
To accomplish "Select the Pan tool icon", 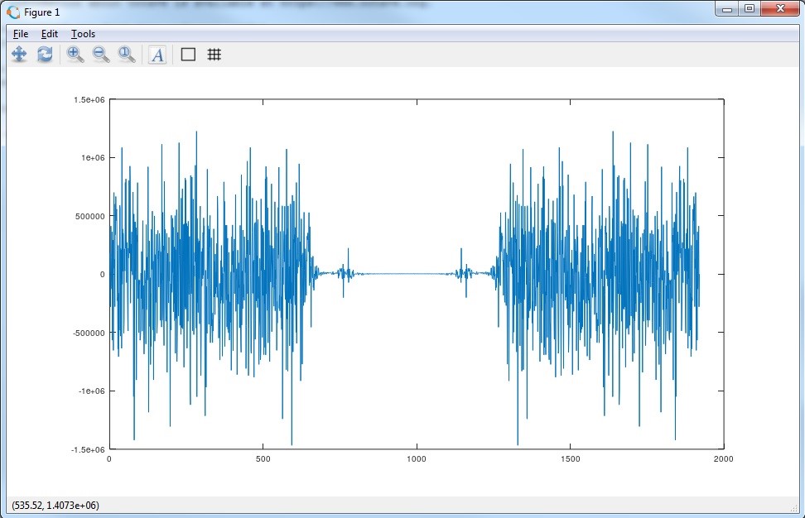I will (19, 55).
